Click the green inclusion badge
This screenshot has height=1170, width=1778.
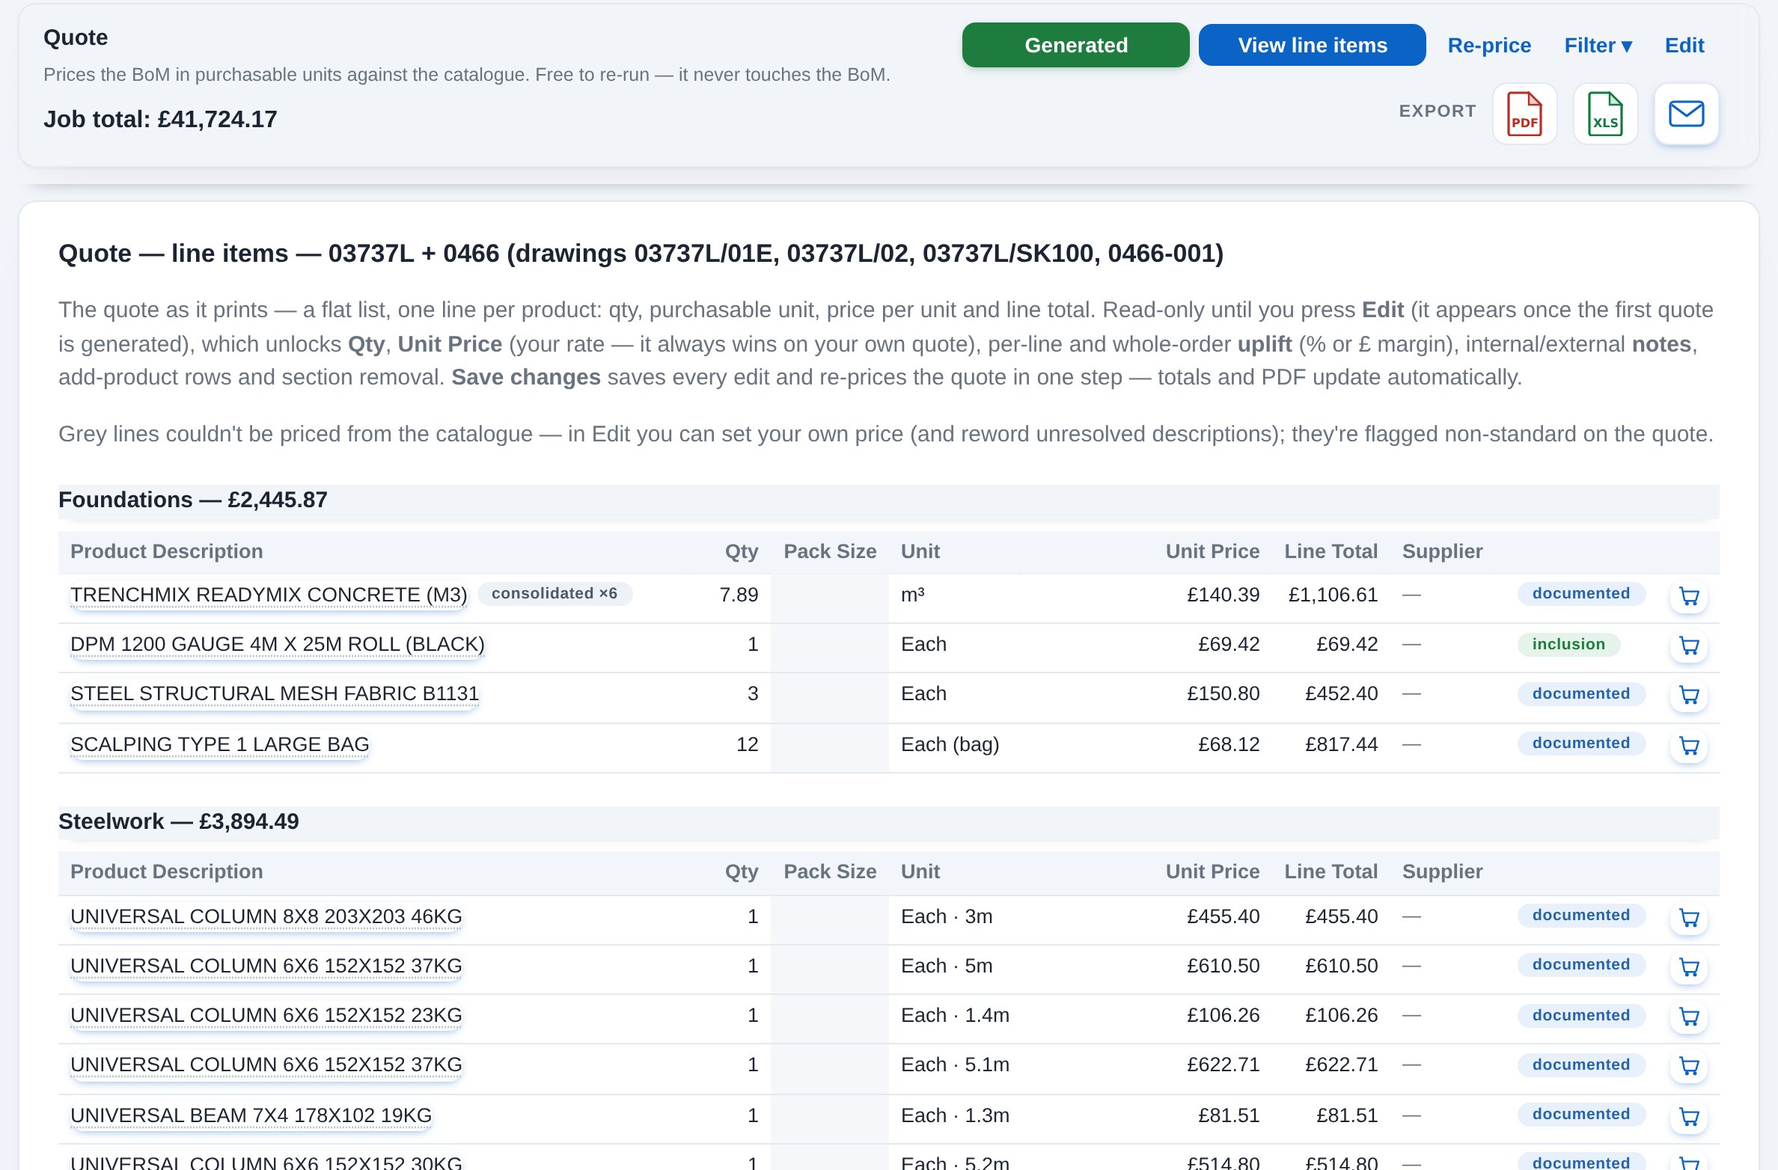(1568, 644)
